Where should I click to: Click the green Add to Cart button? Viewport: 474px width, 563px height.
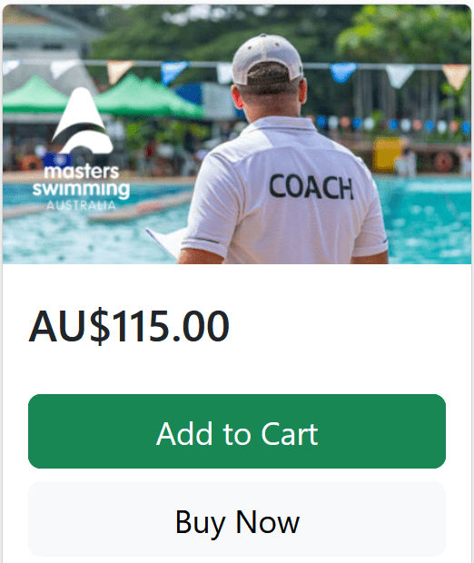[237, 431]
